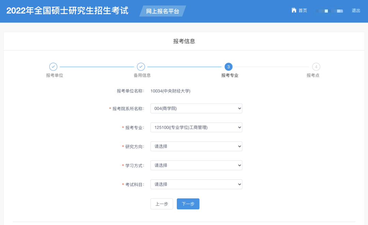Click the home icon beside 首页
Image resolution: width=368 pixels, height=225 pixels.
[294, 10]
